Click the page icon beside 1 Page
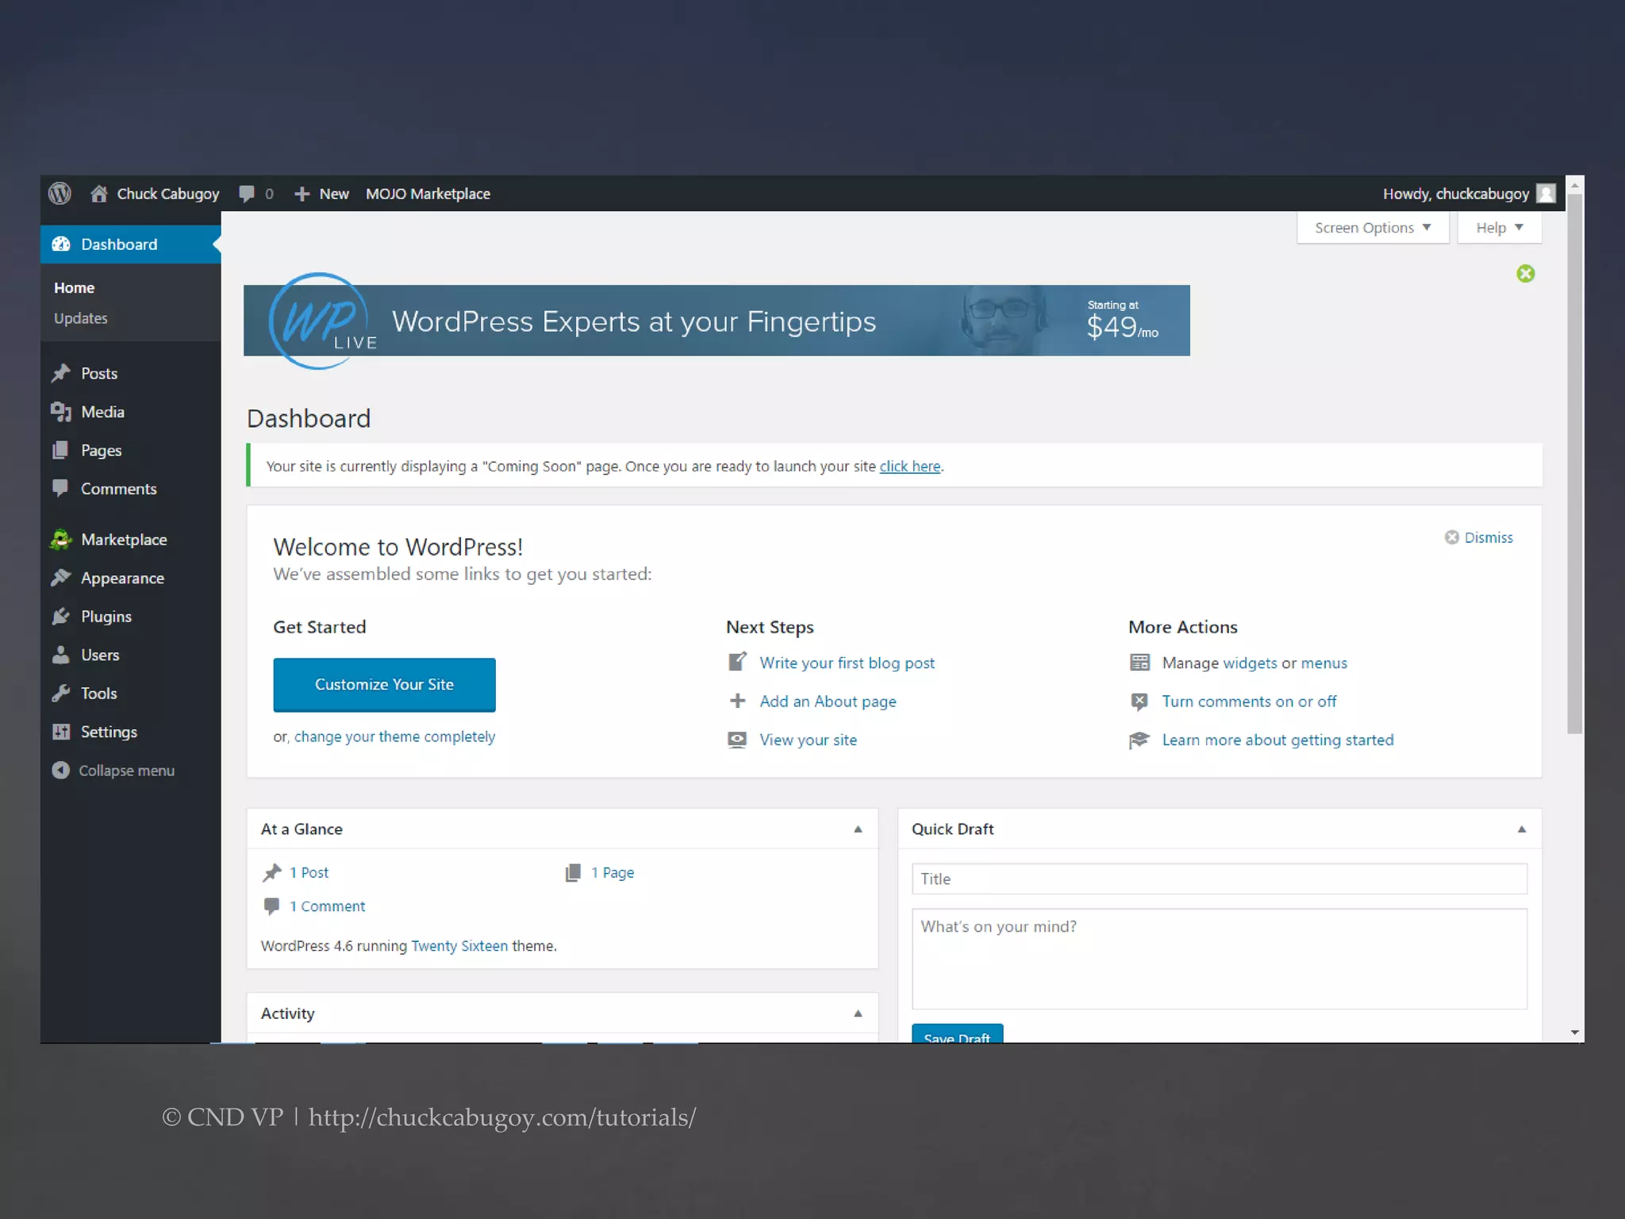 pyautogui.click(x=573, y=873)
